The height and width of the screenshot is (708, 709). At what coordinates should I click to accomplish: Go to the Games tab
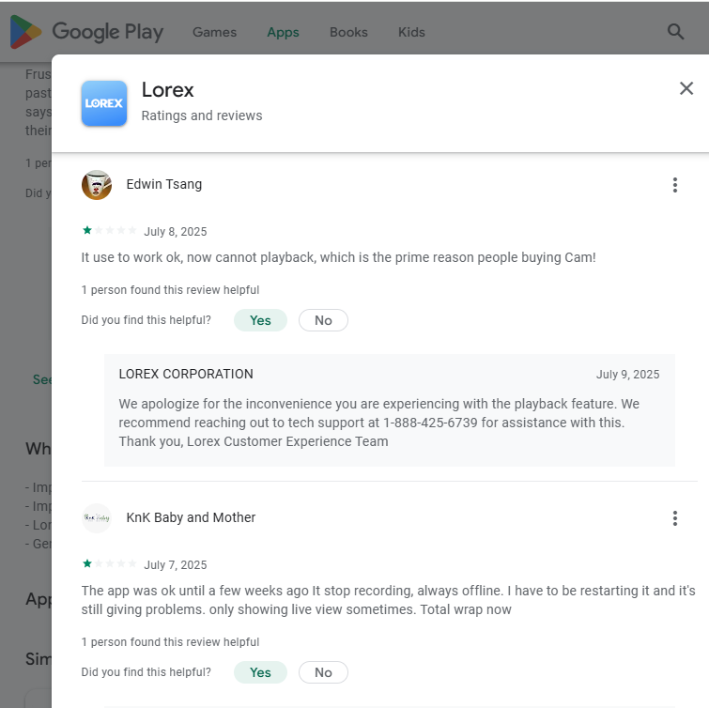point(214,32)
